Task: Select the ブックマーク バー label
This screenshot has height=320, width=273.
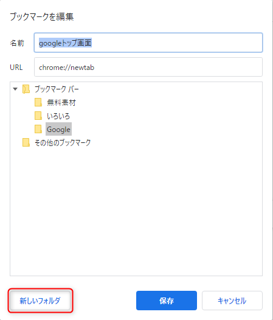Action: 57,89
